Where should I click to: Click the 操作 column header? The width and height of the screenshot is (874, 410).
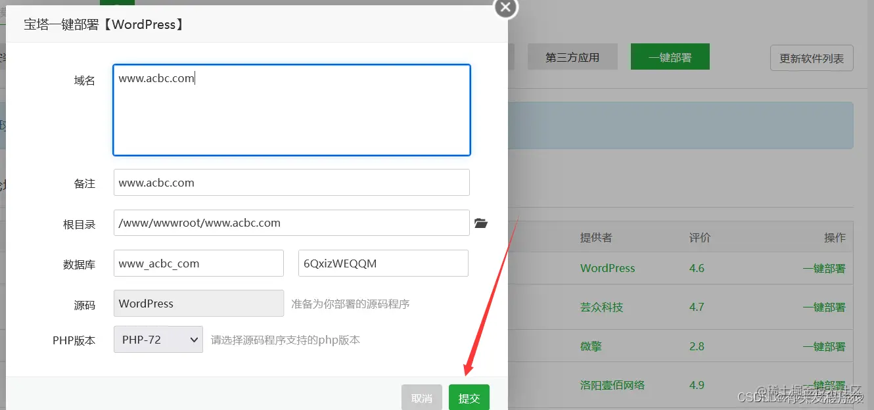(835, 237)
